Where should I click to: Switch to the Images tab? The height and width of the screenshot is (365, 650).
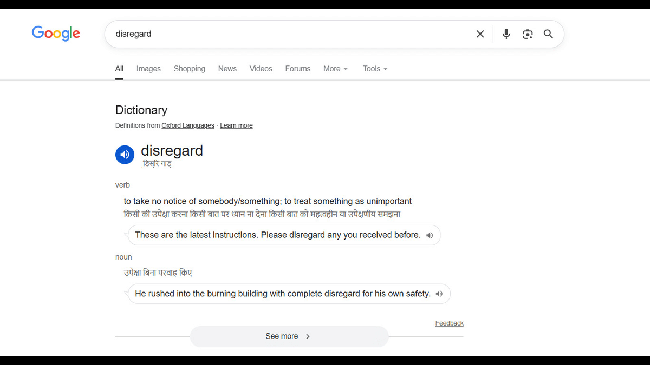pyautogui.click(x=148, y=69)
